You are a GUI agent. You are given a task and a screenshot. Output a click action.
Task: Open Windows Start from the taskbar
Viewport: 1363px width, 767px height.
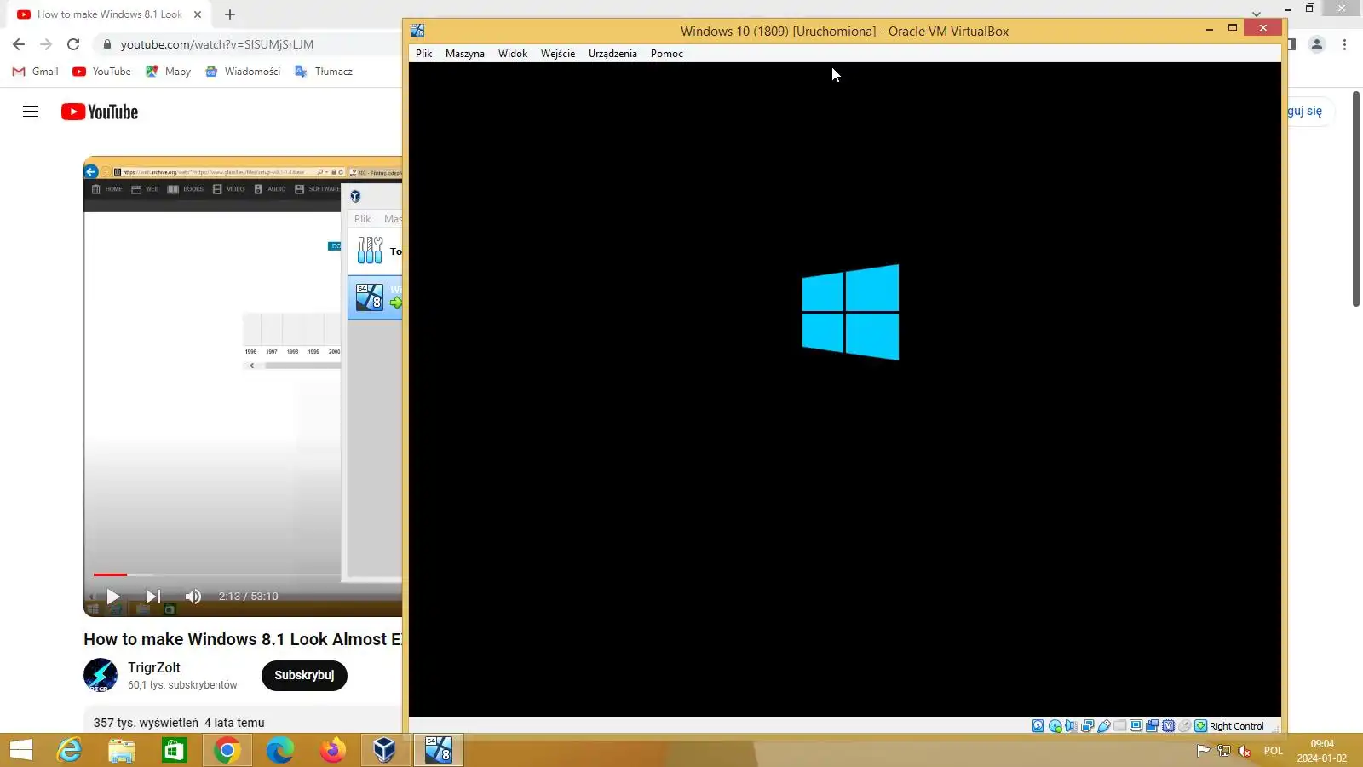tap(21, 750)
